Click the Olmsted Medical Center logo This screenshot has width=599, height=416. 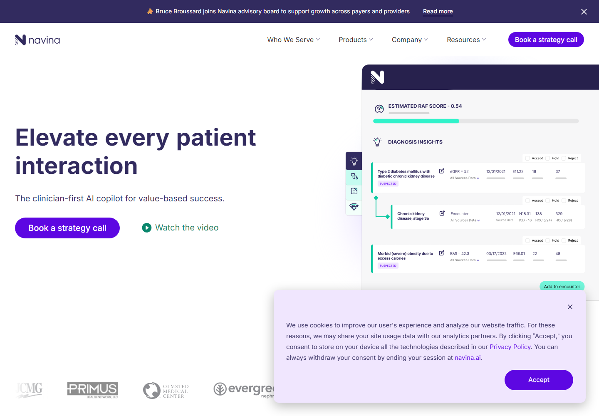click(x=166, y=391)
